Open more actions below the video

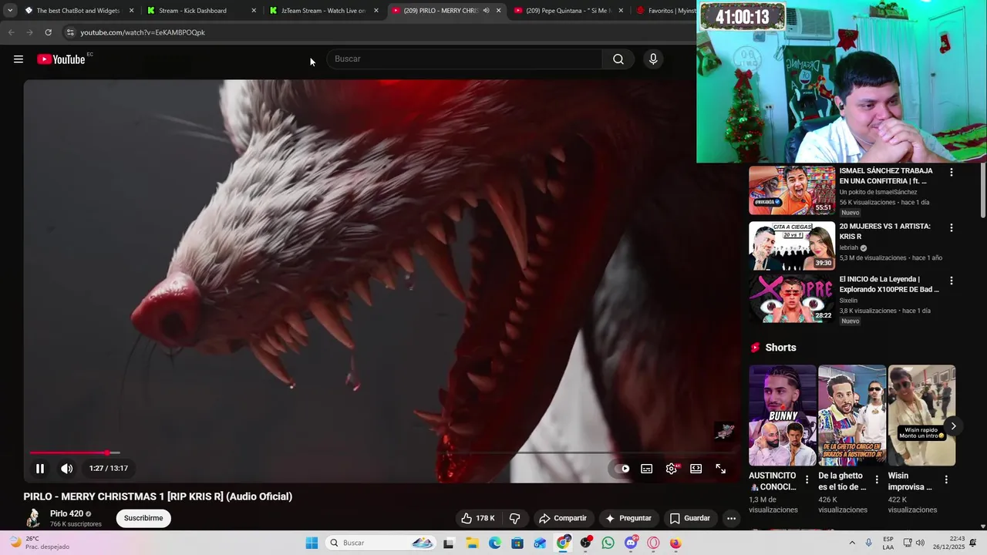(731, 518)
